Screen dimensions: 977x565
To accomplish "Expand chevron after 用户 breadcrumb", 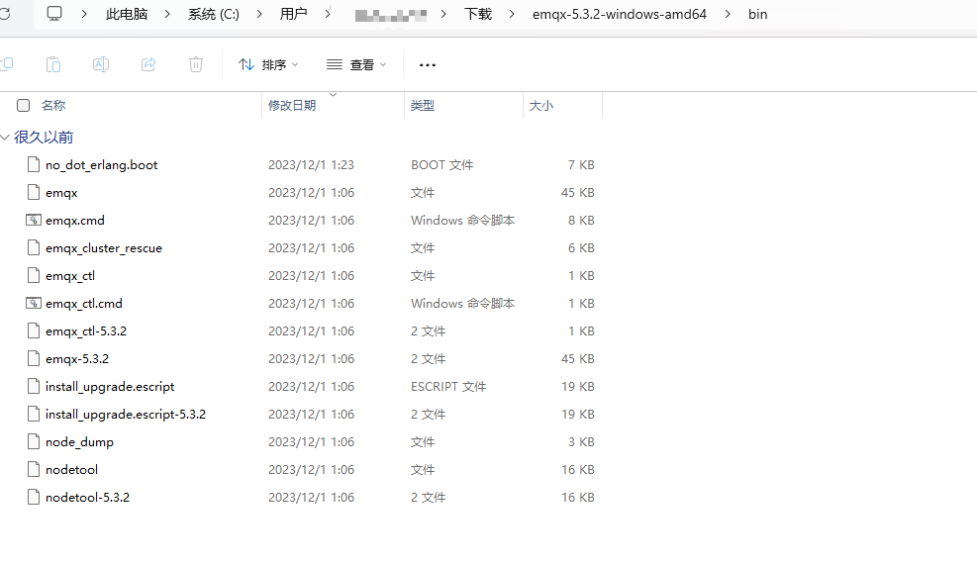I will [x=327, y=14].
